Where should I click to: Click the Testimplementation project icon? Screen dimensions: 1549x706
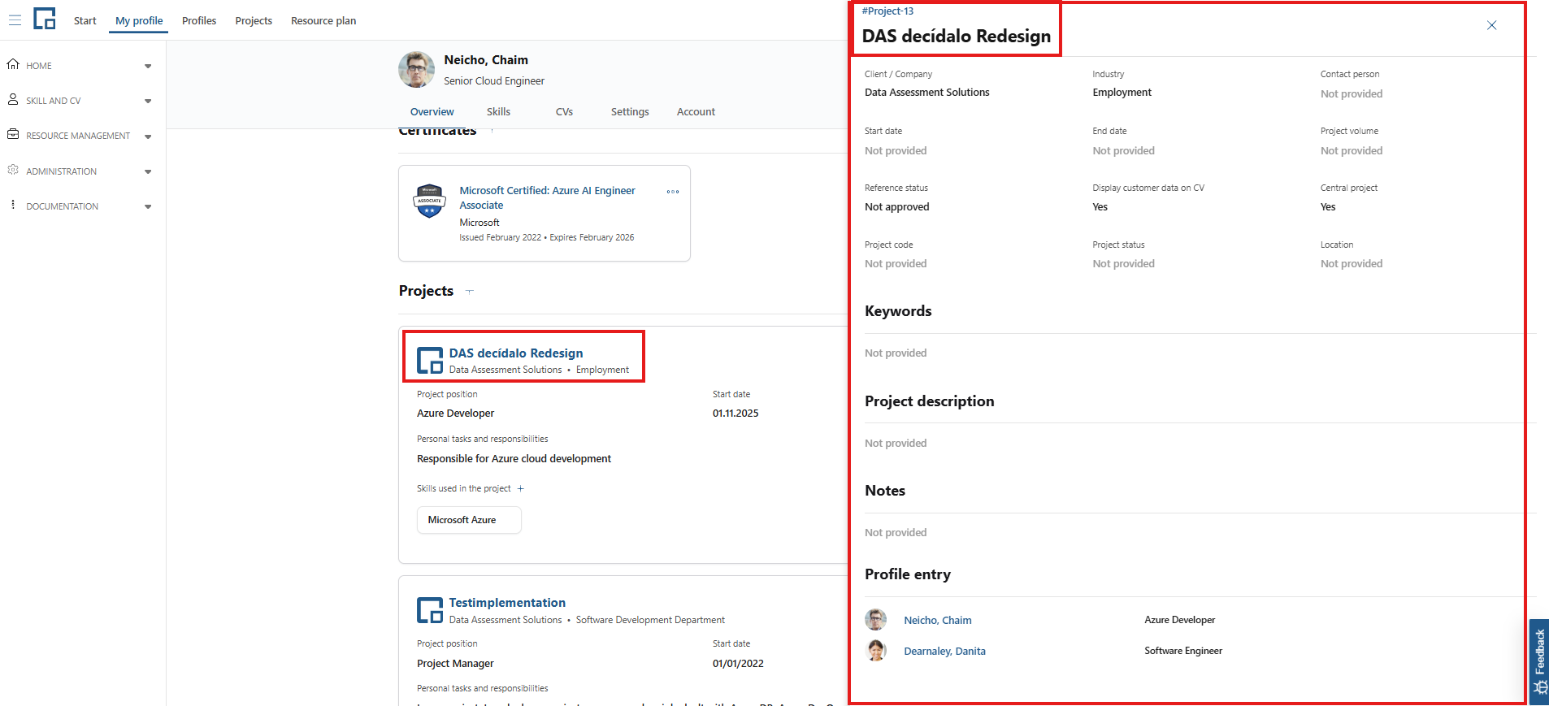pos(430,610)
